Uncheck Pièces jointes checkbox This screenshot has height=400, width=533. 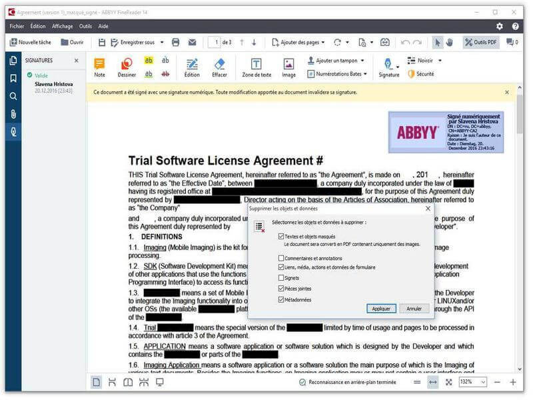281,289
